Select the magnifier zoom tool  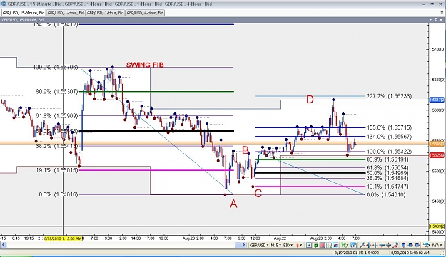click(363, 245)
